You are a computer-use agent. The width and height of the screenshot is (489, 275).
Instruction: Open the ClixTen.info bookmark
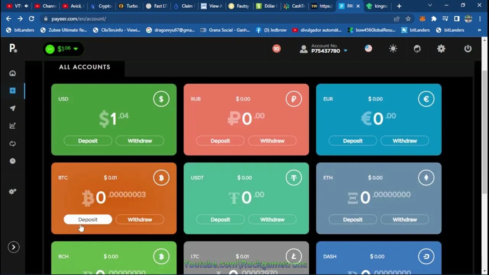[117, 30]
